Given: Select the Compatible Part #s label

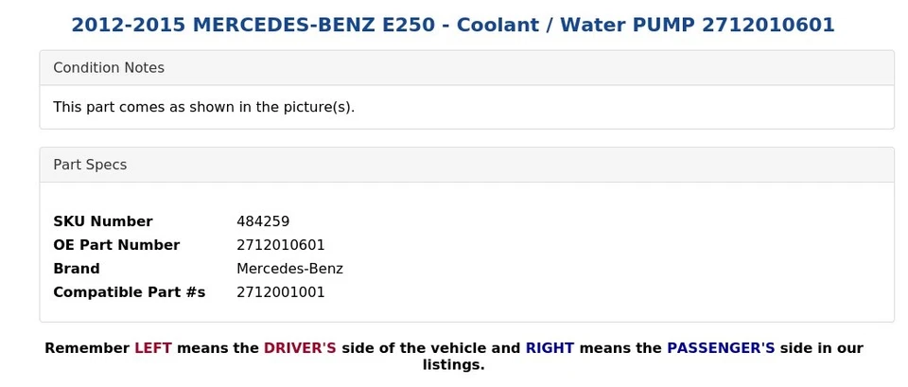Looking at the screenshot, I should (129, 292).
